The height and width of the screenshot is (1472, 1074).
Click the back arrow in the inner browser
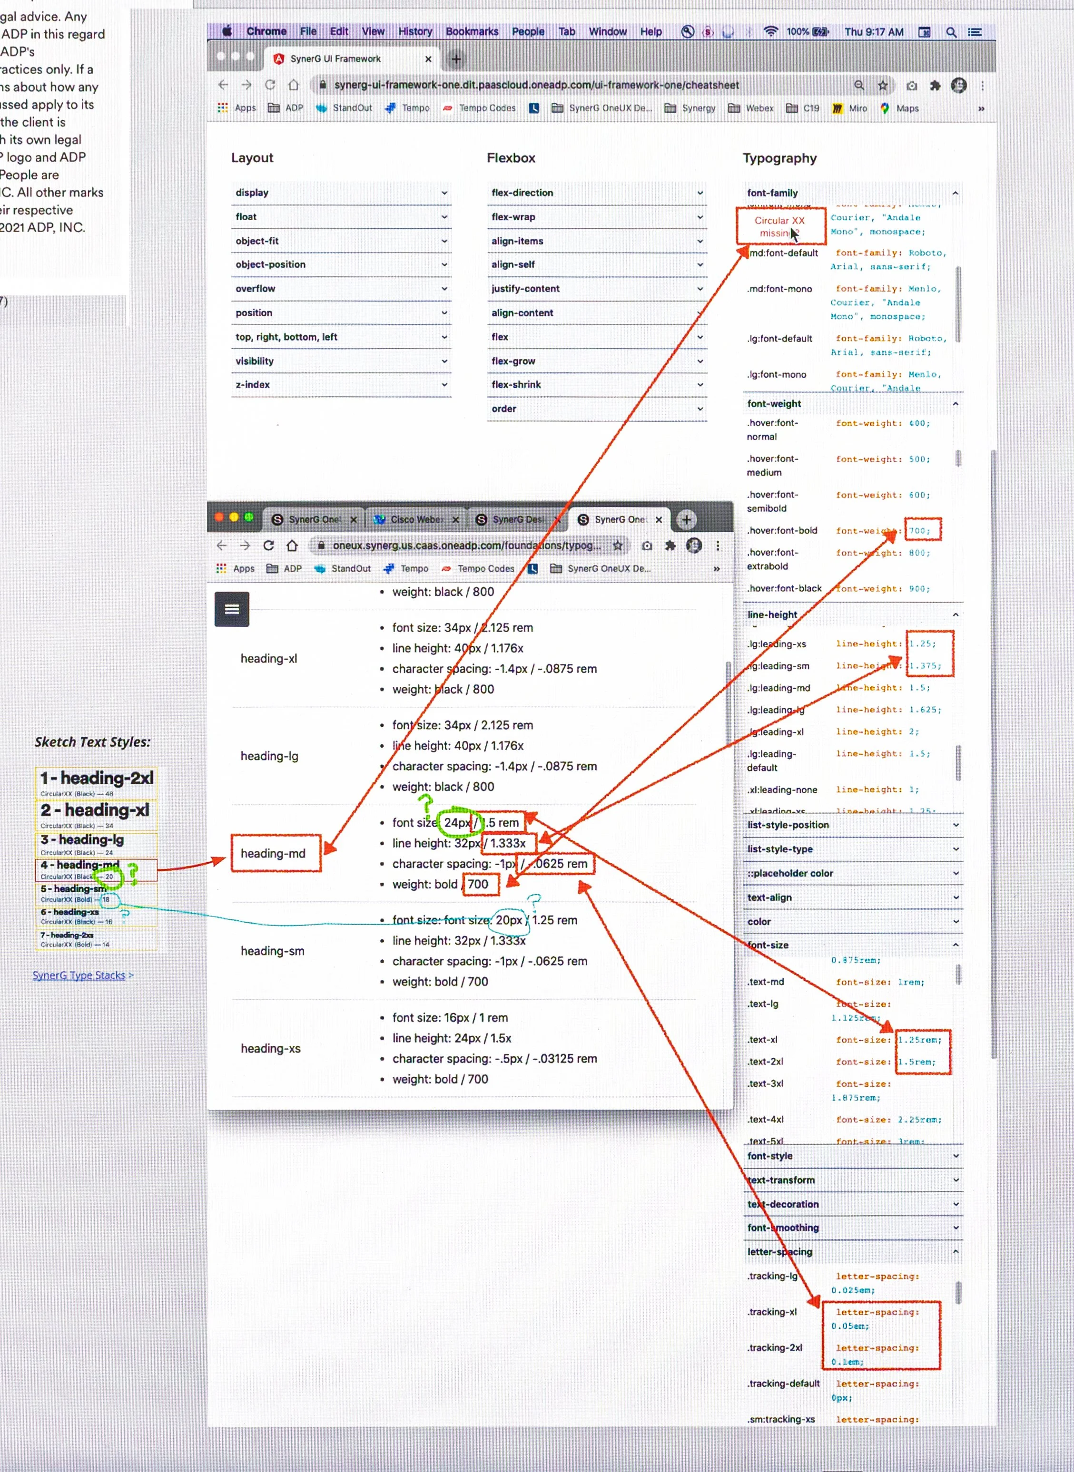pyautogui.click(x=222, y=545)
